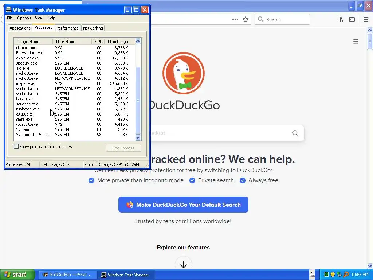Viewport: 373px width, 280px height.
Task: Select the Everything.exe process row
Action: (x=74, y=53)
